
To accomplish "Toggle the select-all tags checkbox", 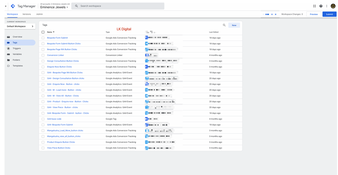I will (43, 32).
